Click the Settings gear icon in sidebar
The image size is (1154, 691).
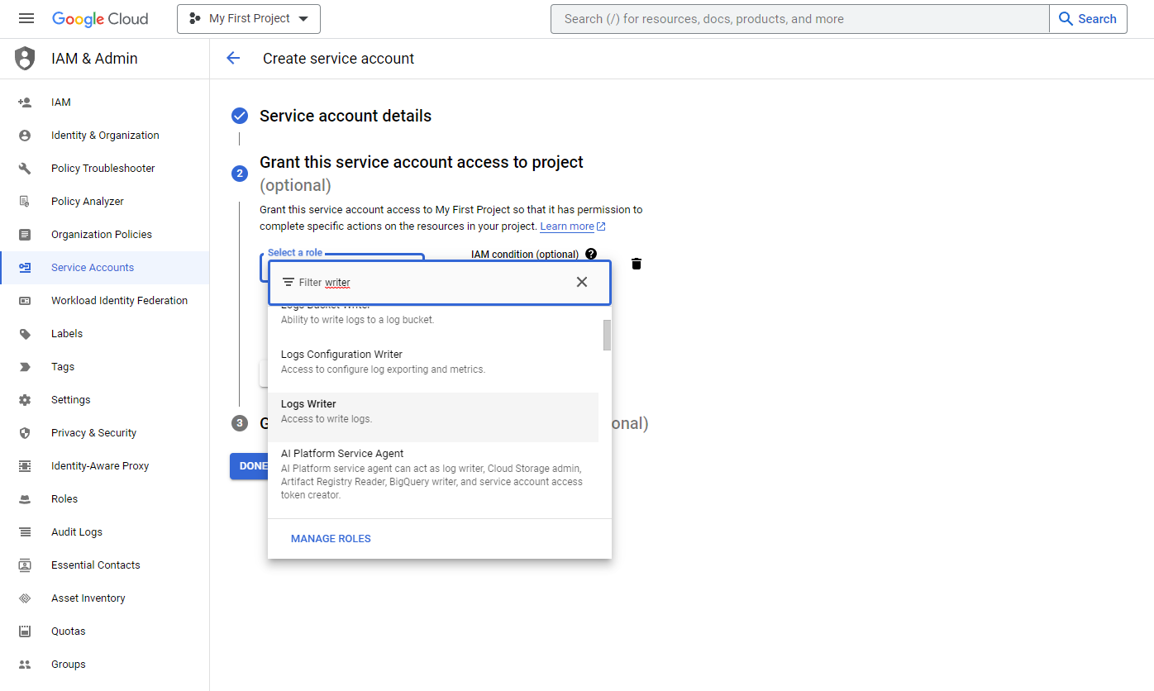25,400
